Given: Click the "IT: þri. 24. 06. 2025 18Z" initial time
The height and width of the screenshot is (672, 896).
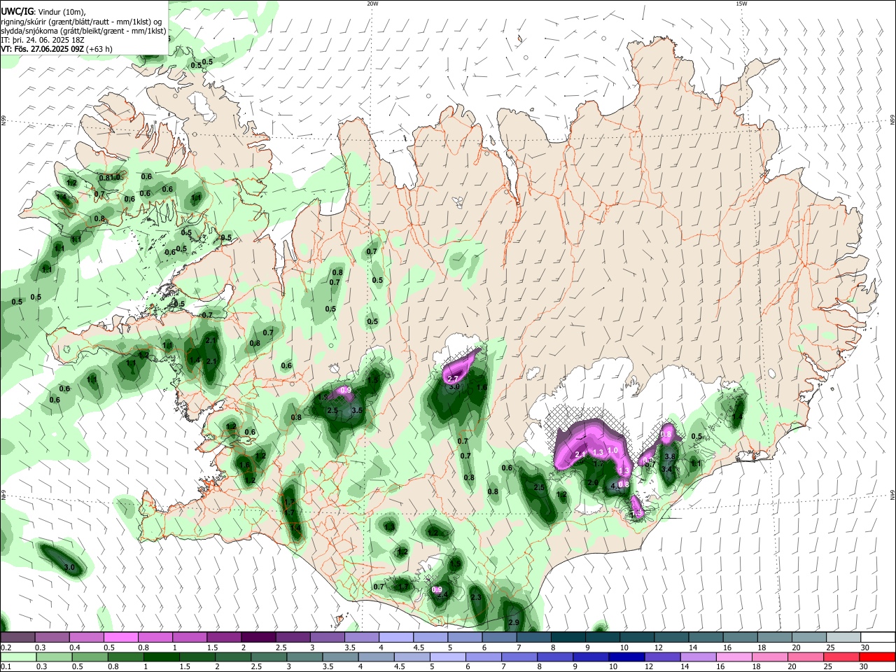Looking at the screenshot, I should coord(42,40).
